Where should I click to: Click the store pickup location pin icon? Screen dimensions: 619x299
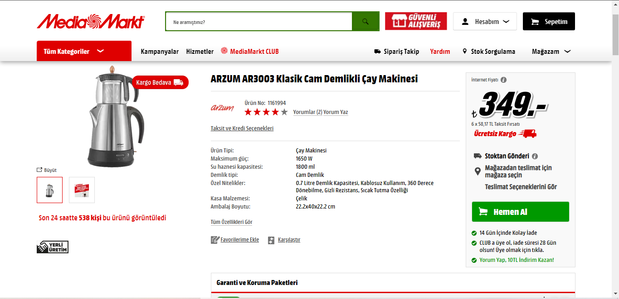point(478,171)
